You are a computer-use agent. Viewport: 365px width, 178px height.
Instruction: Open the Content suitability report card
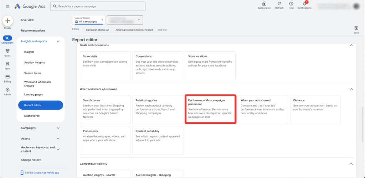pos(158,140)
